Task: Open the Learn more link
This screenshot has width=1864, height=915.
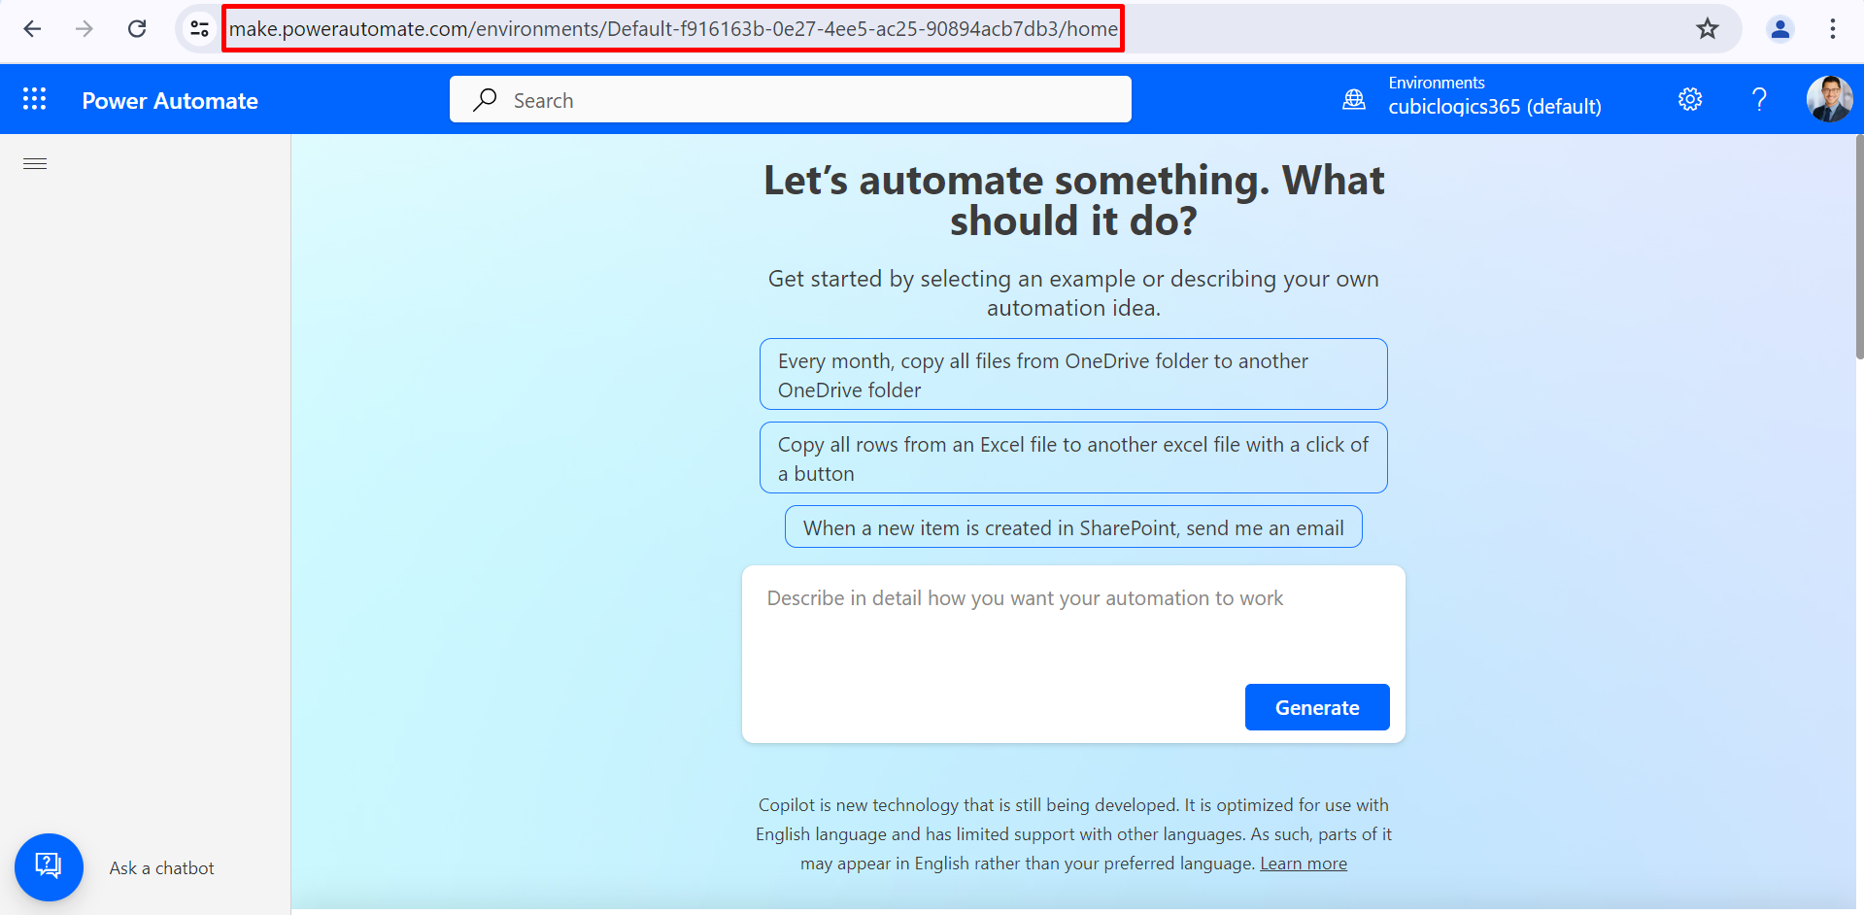Action: pyautogui.click(x=1304, y=864)
